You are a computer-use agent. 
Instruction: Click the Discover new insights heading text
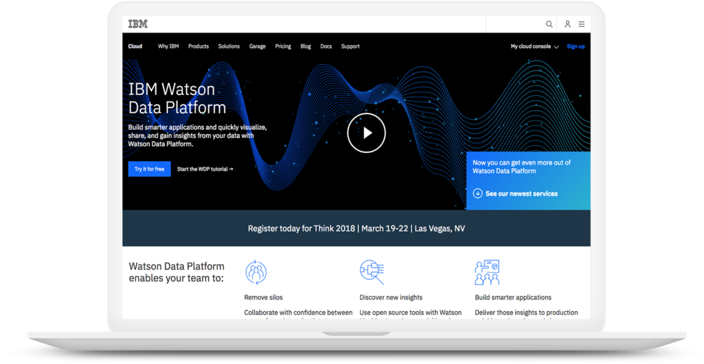[391, 297]
